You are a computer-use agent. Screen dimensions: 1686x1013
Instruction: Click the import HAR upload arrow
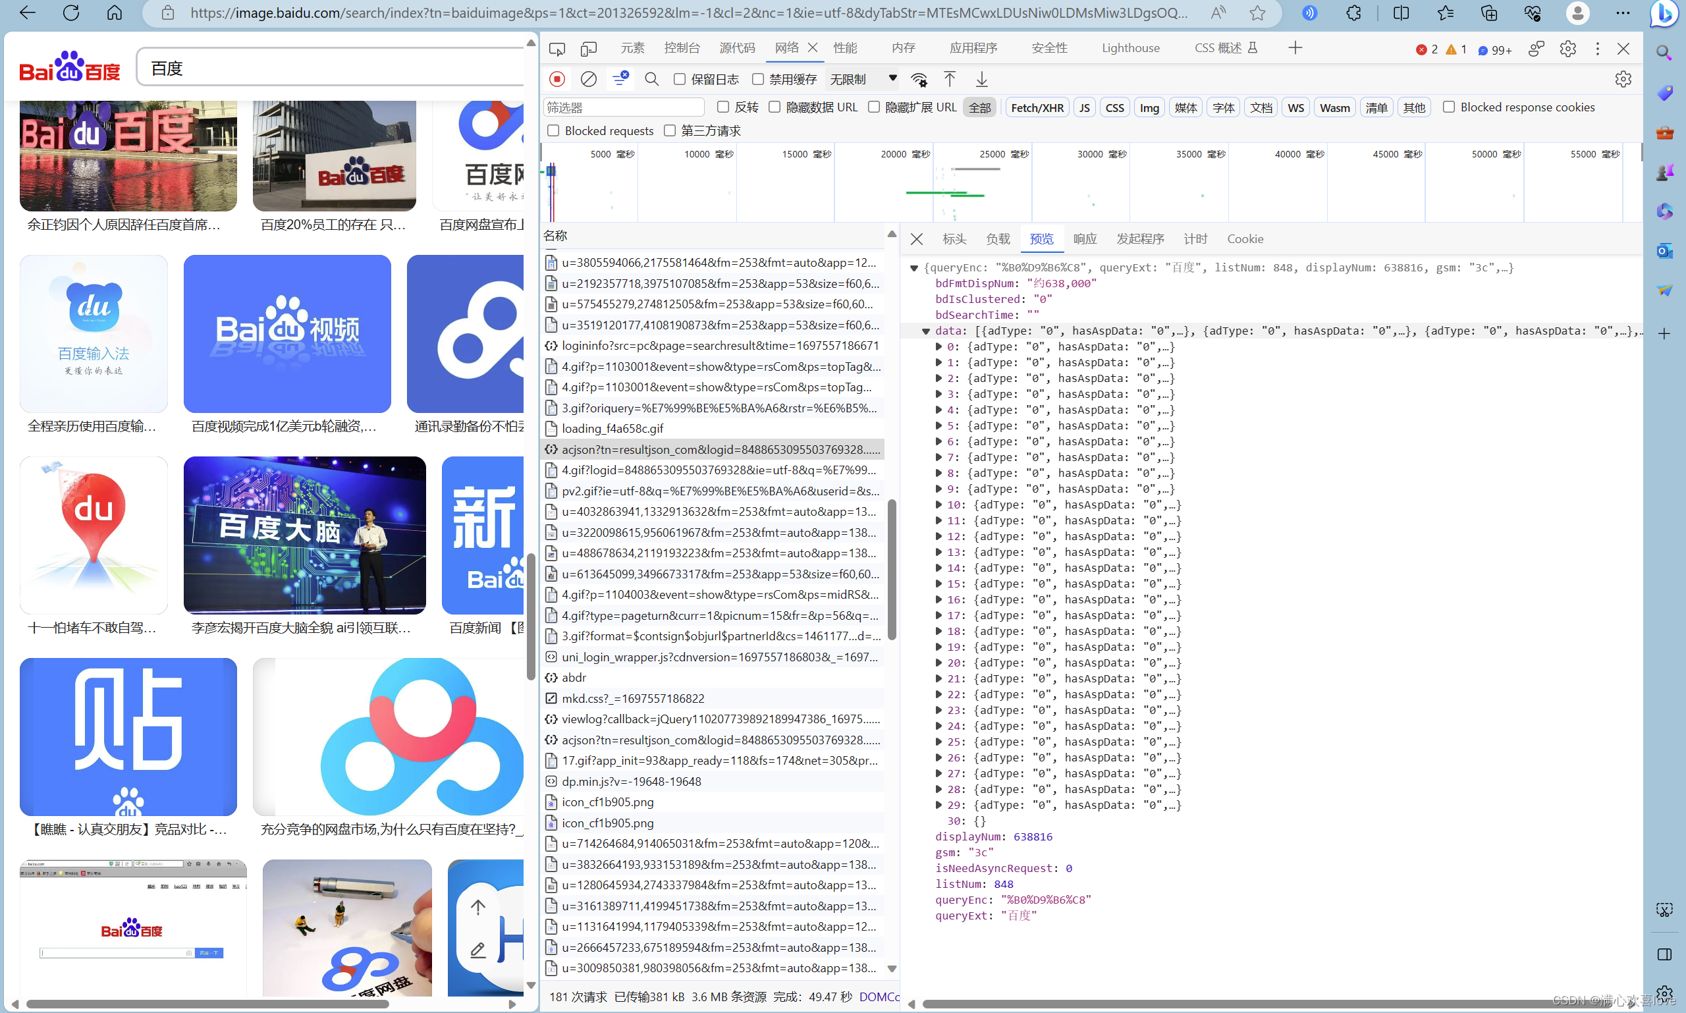pyautogui.click(x=950, y=79)
